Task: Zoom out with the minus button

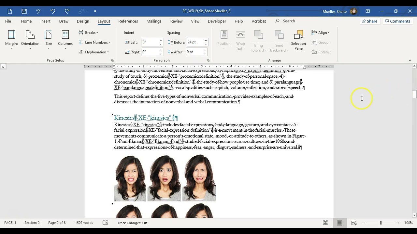Action: tap(363, 223)
